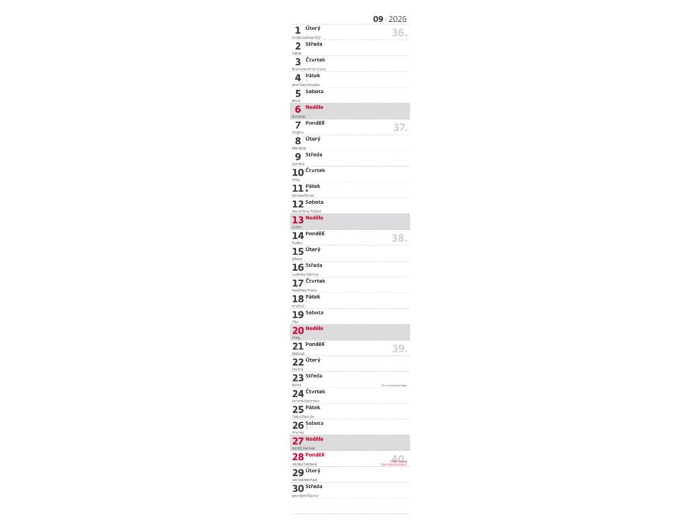
Task: Click Sunday the 6th Neděle row
Action: (349, 111)
